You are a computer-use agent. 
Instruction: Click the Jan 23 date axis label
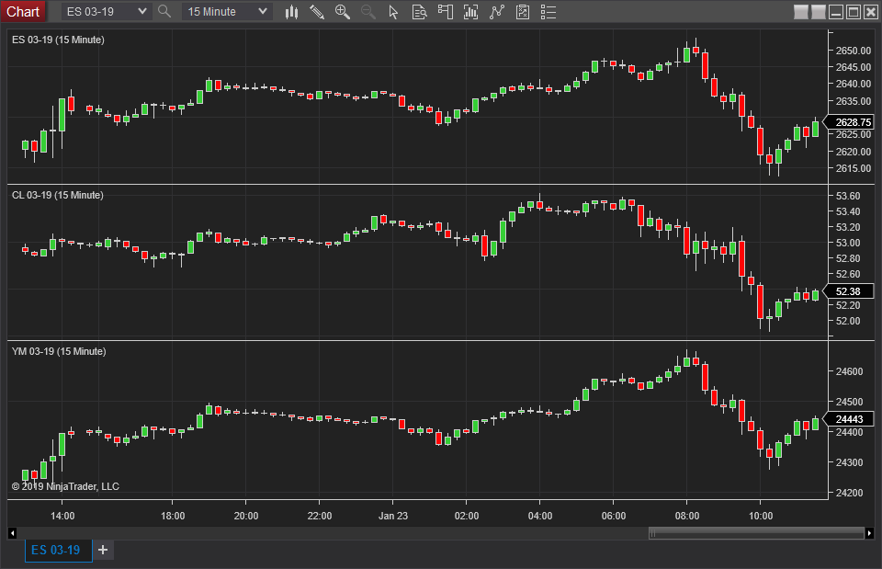click(393, 516)
